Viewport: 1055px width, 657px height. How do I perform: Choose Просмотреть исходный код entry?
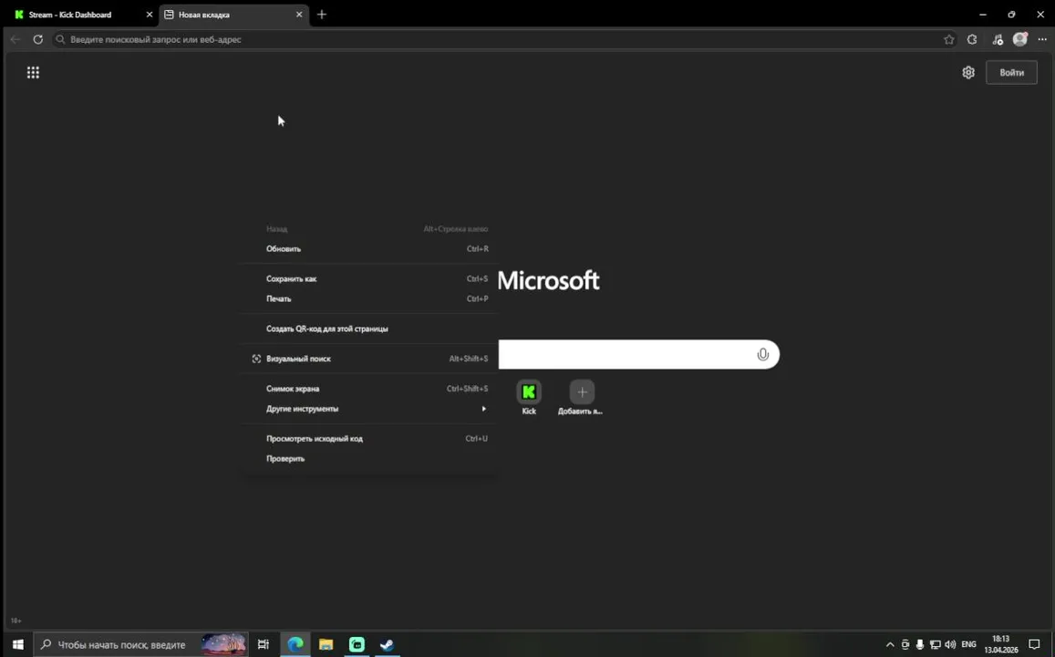tap(369, 439)
